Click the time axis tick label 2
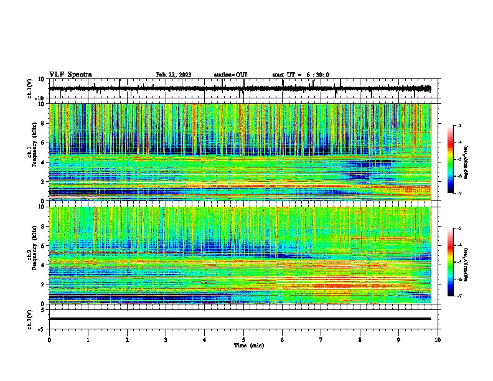The width and height of the screenshot is (493, 381). pyautogui.click(x=127, y=340)
